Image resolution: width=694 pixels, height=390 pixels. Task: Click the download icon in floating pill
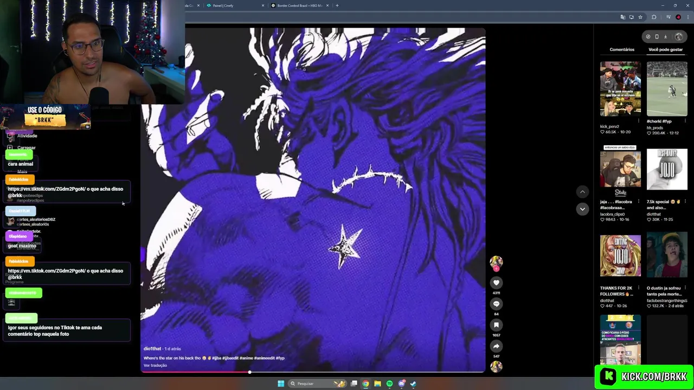pos(665,37)
